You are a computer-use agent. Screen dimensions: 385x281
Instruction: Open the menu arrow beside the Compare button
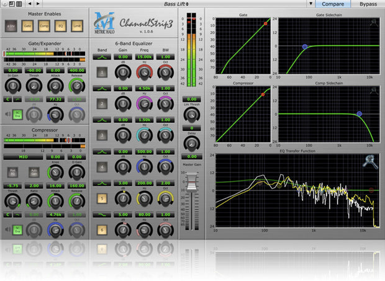[310, 4]
